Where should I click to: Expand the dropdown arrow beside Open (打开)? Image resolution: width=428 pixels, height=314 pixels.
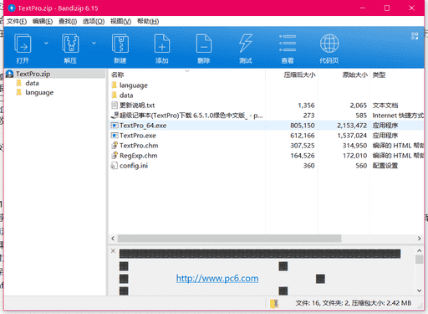pyautogui.click(x=46, y=43)
